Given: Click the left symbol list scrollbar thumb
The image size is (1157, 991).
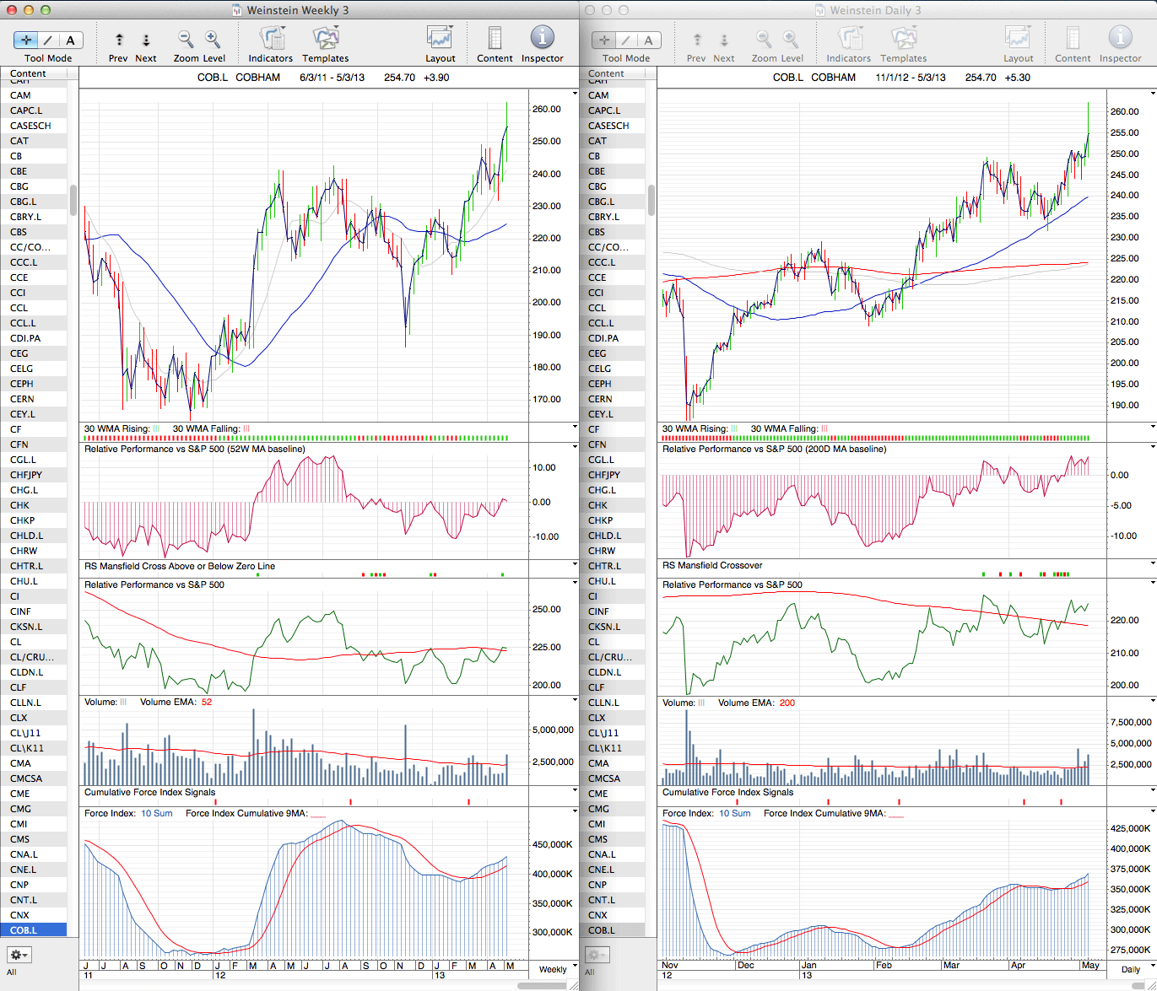Looking at the screenshot, I should pos(73,200).
